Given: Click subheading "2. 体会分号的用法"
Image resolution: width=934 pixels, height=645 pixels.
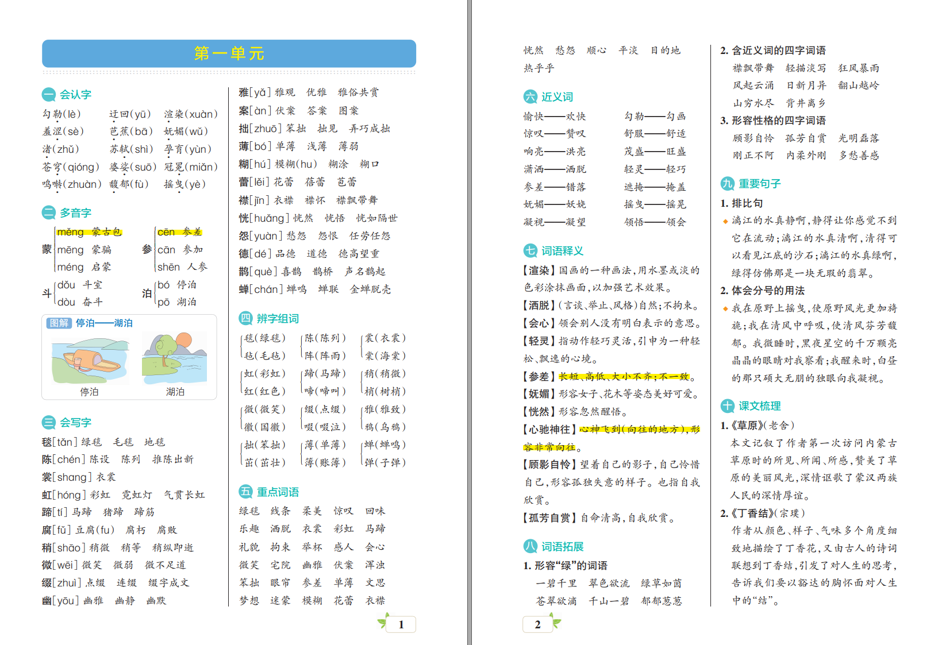Looking at the screenshot, I should 763,291.
